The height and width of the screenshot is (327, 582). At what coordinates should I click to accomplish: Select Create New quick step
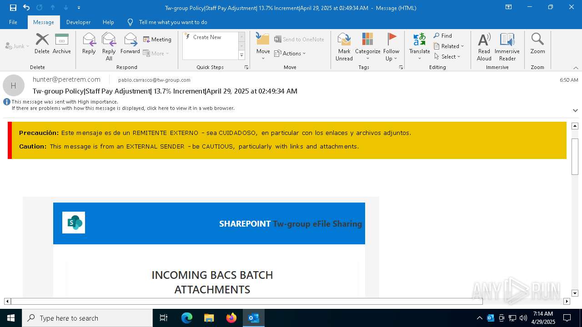(x=211, y=37)
